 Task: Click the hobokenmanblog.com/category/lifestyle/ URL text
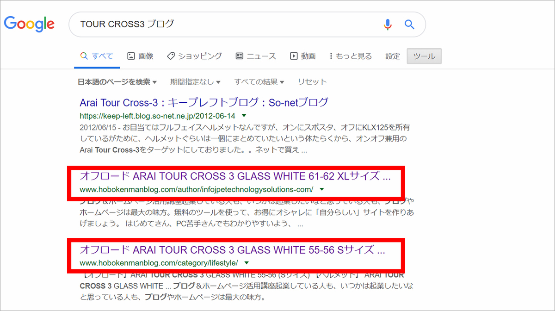159,263
